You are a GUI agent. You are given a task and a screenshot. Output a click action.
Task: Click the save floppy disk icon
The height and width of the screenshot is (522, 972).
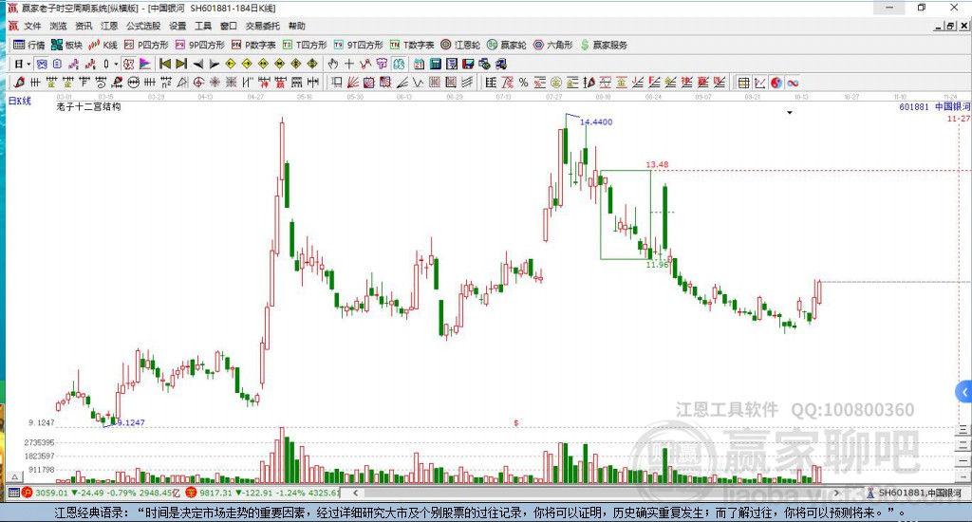[x=468, y=64]
